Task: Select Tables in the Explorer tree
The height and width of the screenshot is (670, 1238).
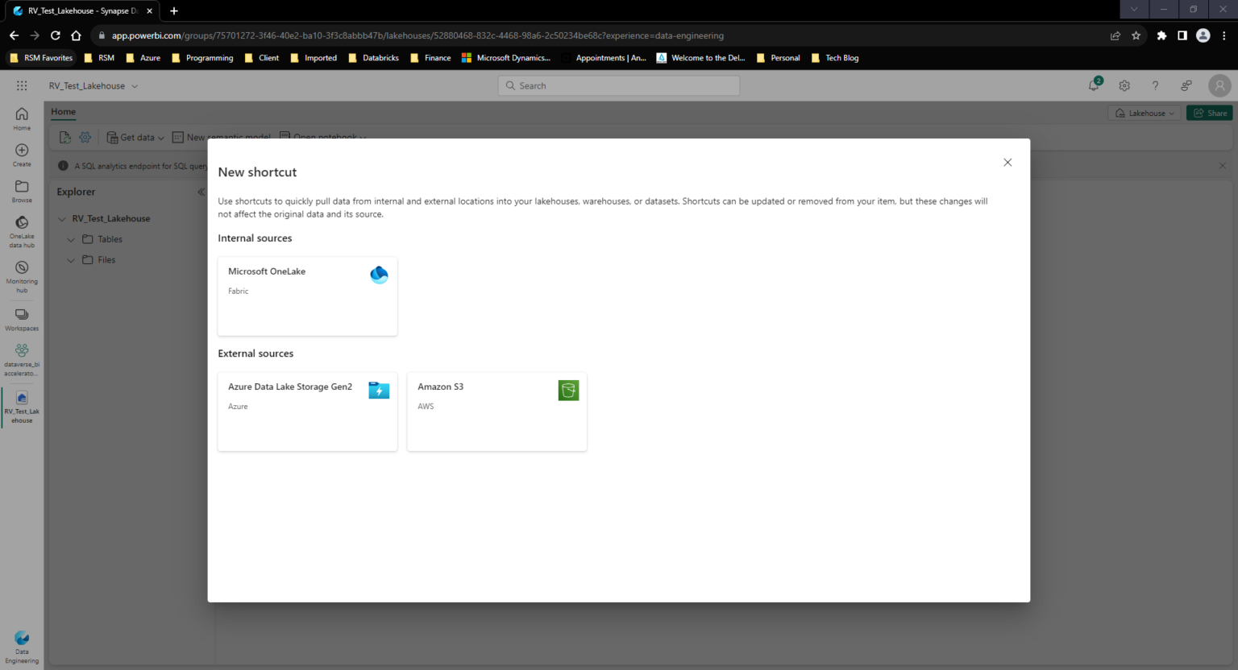Action: [x=110, y=239]
